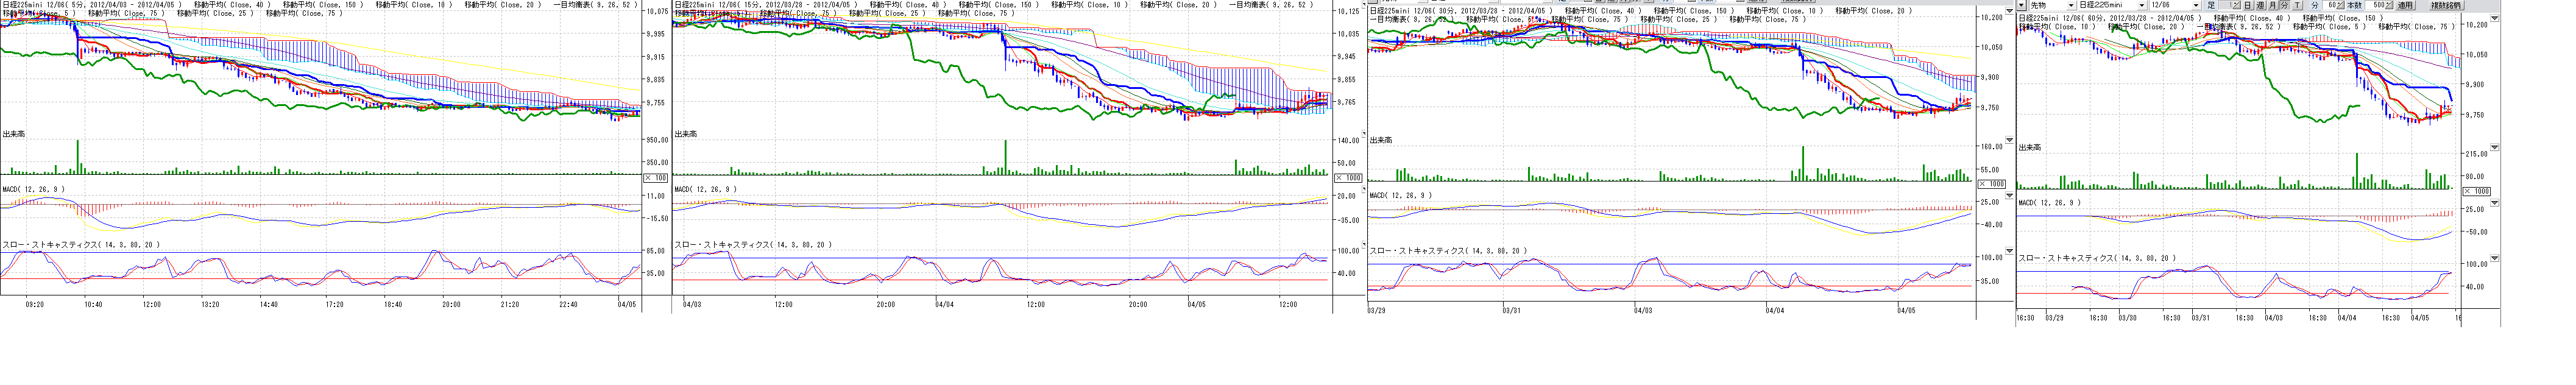Open the 先物 product type dropdown
The height and width of the screenshot is (385, 2576).
[x=2071, y=5]
